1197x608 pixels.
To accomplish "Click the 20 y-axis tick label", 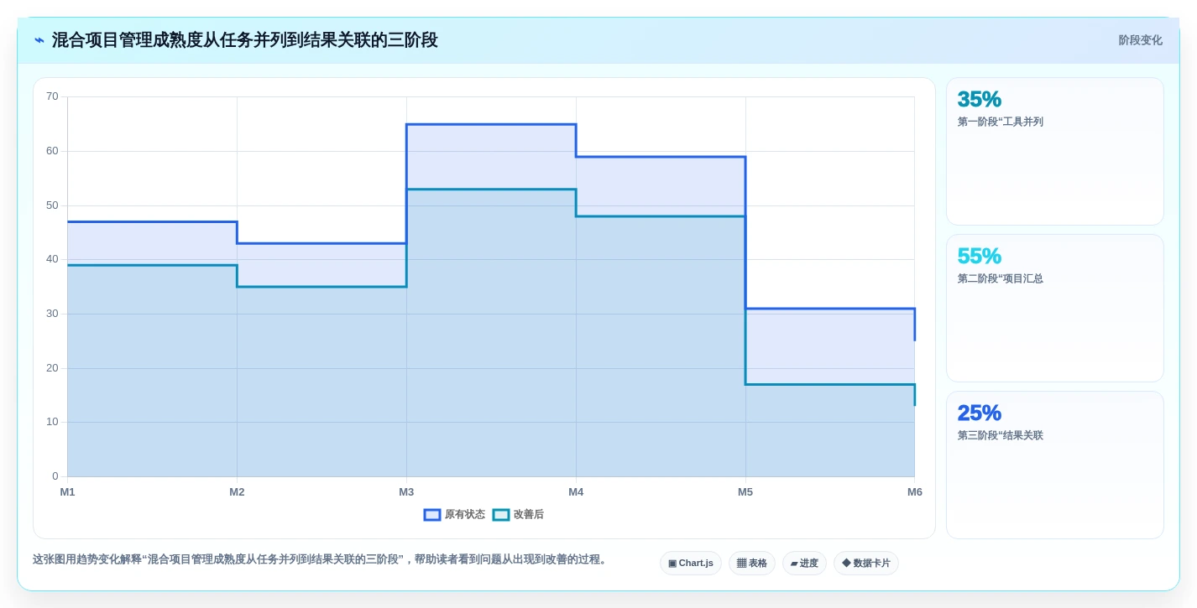I will click(x=52, y=368).
